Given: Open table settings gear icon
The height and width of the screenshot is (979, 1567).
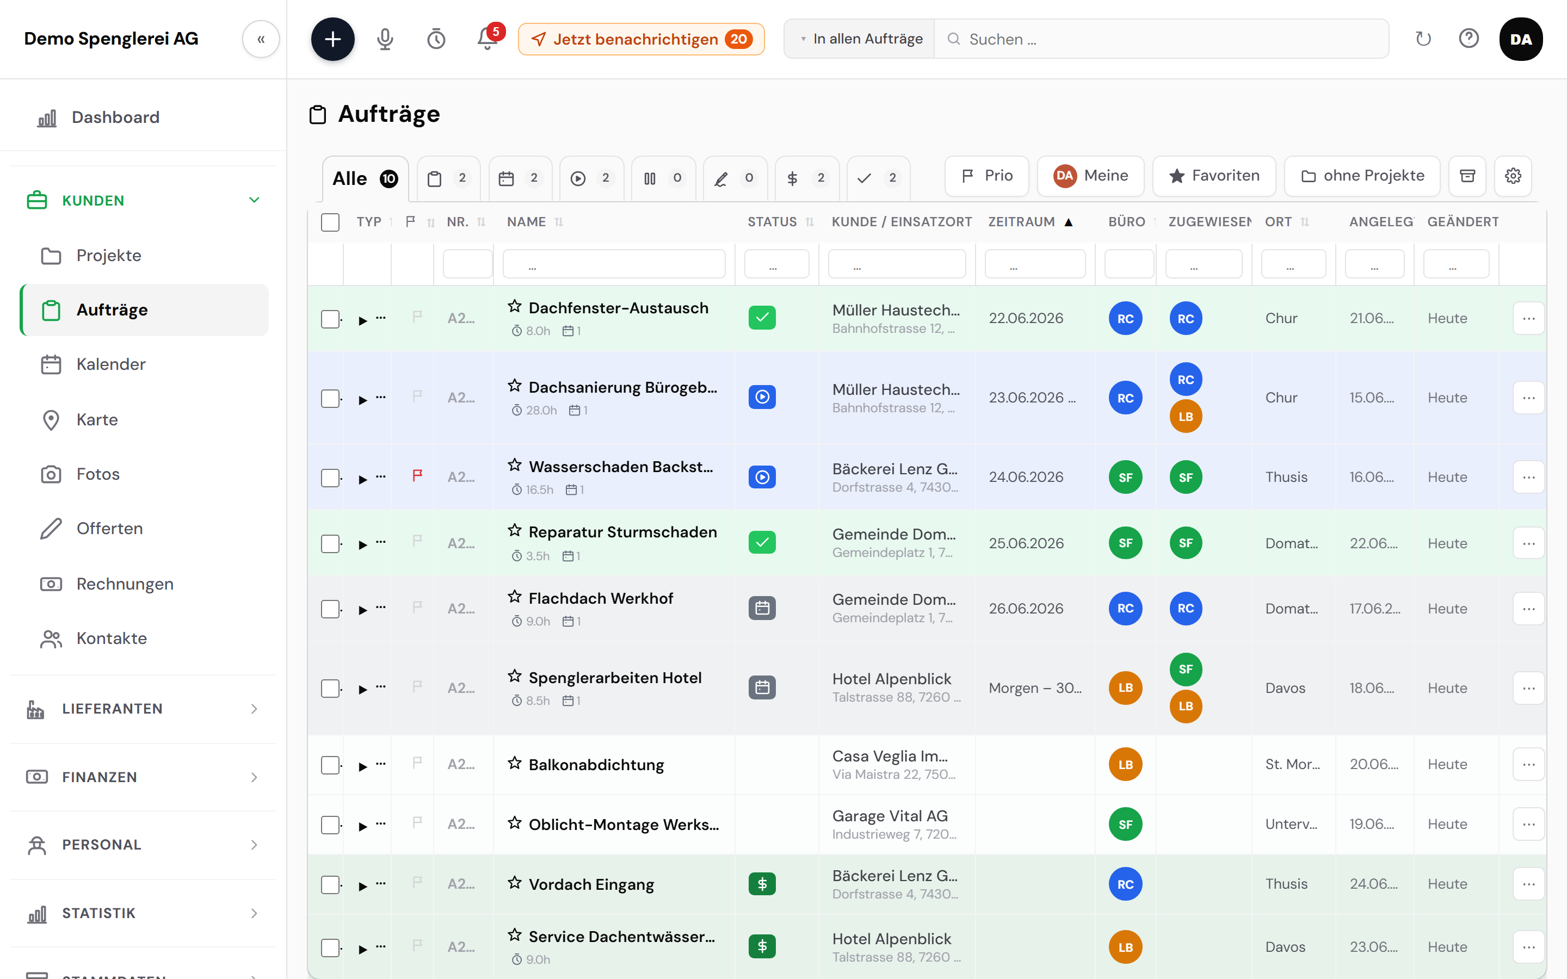Looking at the screenshot, I should point(1513,176).
